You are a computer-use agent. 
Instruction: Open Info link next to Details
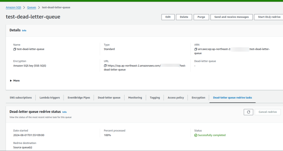click(24, 30)
